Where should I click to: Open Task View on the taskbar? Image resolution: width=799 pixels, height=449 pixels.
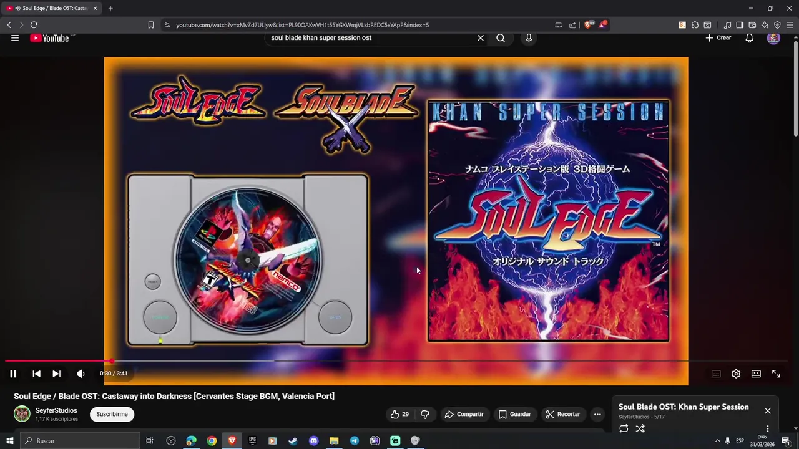click(150, 441)
